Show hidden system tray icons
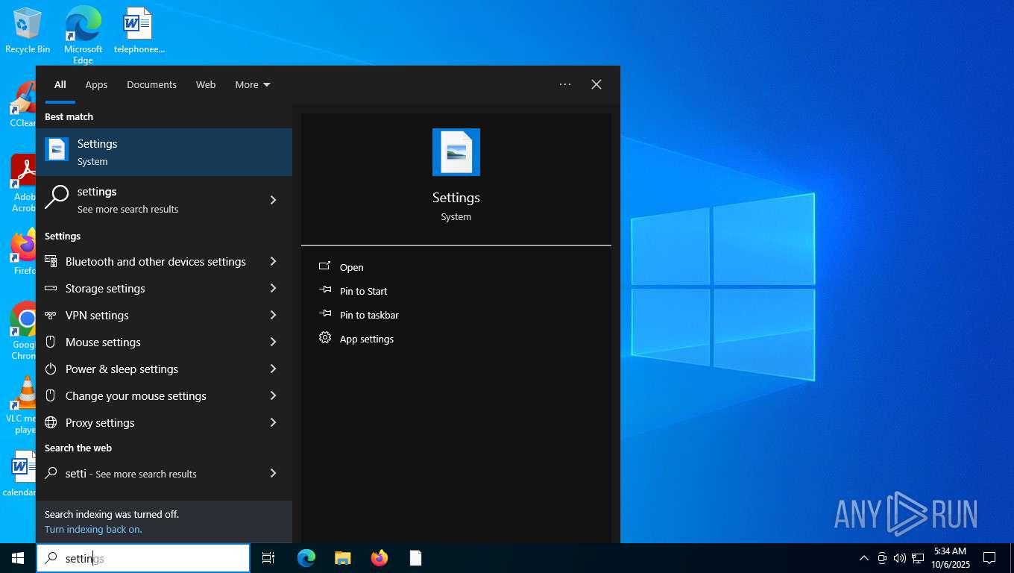 (863, 558)
